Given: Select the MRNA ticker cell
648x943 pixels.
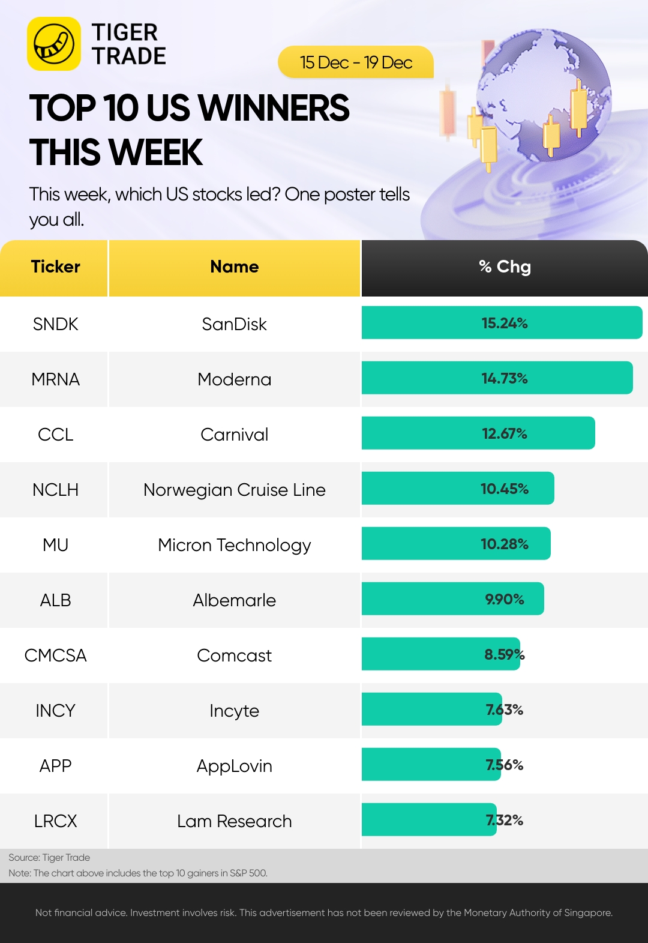Looking at the screenshot, I should (55, 379).
